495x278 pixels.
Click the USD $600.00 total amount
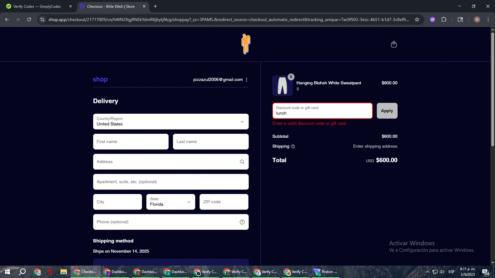381,160
